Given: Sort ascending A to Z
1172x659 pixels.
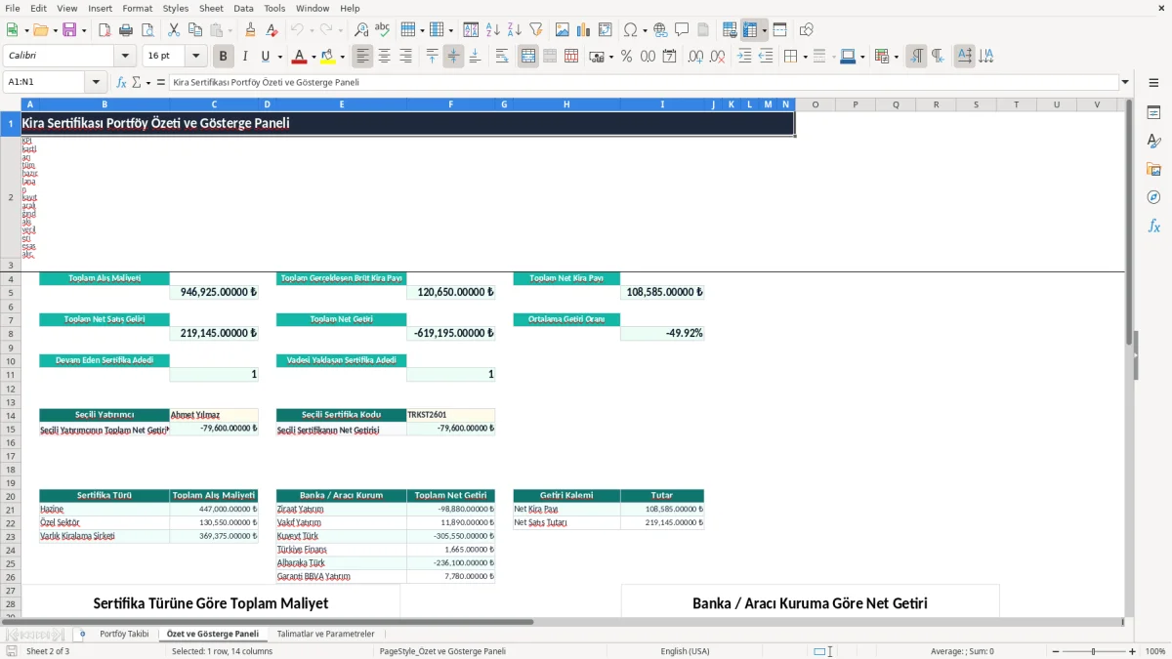Looking at the screenshot, I should click(493, 30).
